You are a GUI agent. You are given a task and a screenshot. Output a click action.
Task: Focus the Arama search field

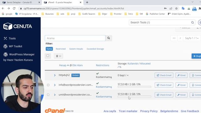(x=75, y=38)
